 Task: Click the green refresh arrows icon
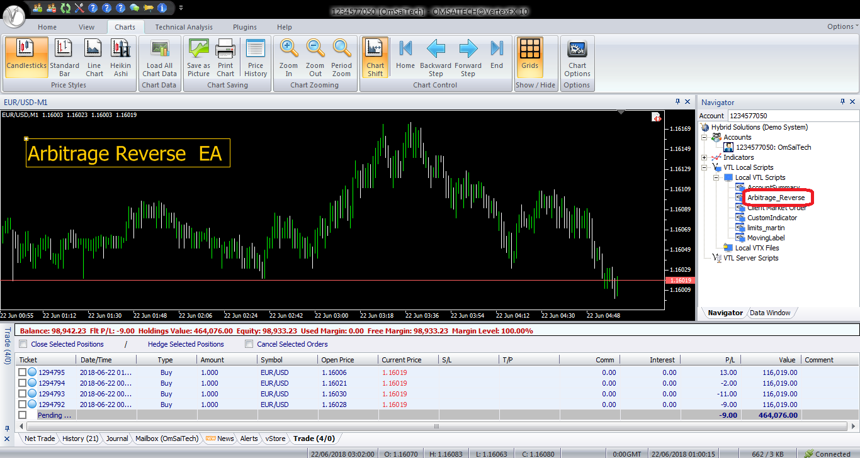(65, 8)
